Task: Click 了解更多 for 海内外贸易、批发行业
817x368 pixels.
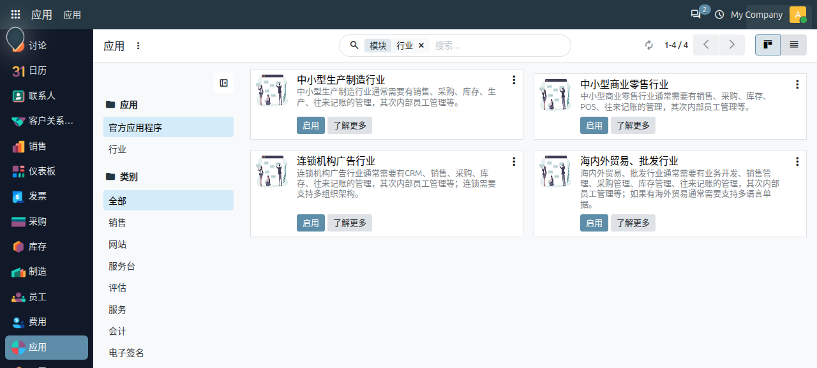Action: click(x=633, y=223)
